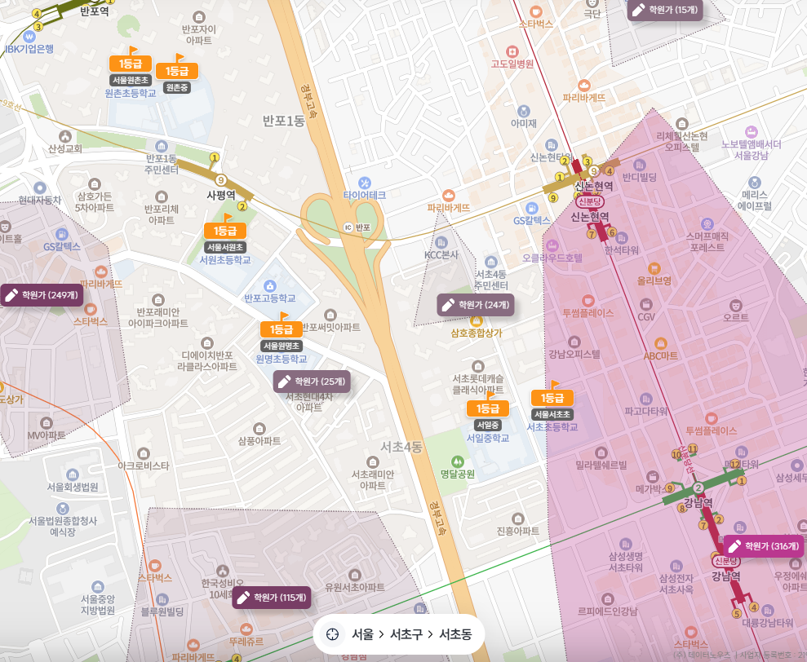807x662 pixels.
Task: Click the 삼풍아파트 apartment icon
Action: [259, 429]
